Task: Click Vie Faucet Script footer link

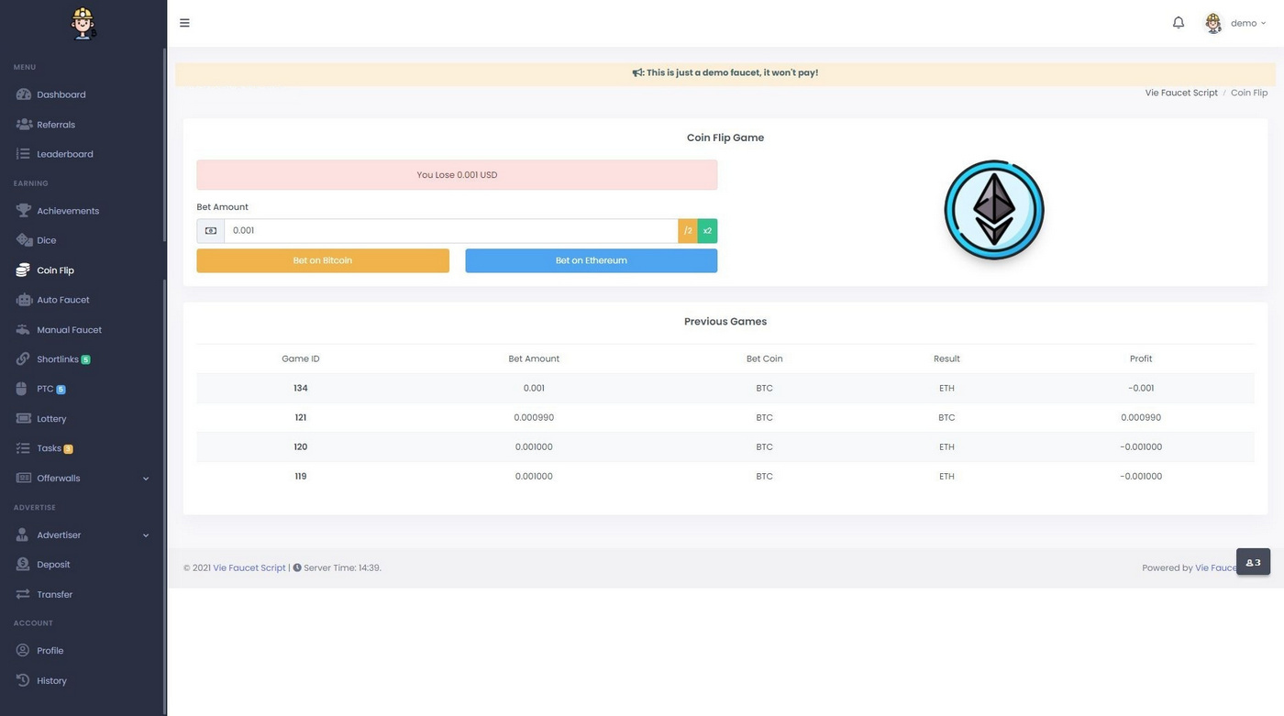Action: pos(249,567)
